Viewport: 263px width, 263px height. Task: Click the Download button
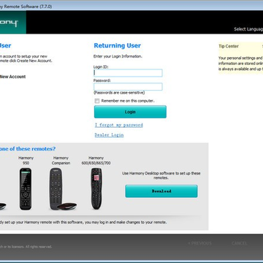click(x=161, y=191)
